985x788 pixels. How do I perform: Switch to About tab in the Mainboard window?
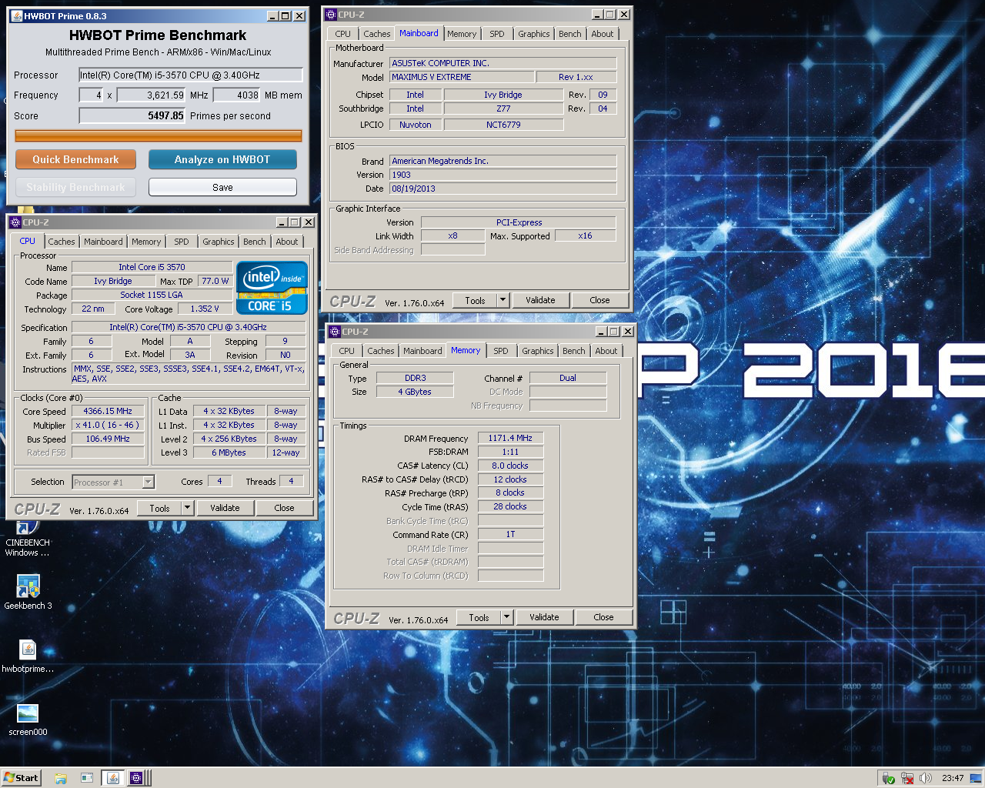tap(603, 34)
